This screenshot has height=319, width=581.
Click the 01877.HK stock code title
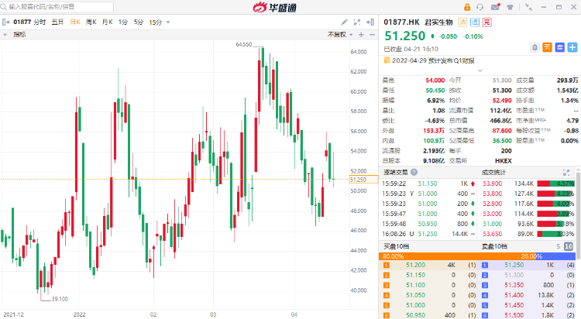(401, 22)
